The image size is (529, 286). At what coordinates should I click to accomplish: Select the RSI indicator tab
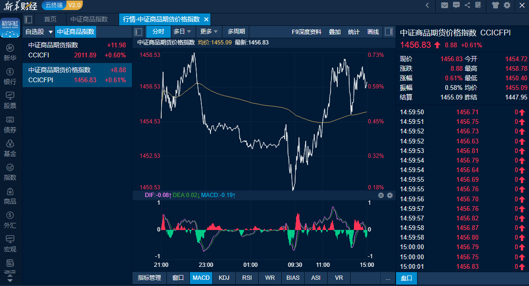click(x=247, y=278)
